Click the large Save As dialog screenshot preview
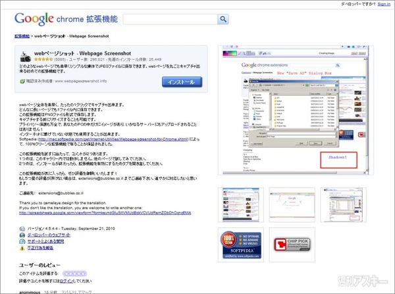This screenshot has width=395, height=294. tap(296, 110)
